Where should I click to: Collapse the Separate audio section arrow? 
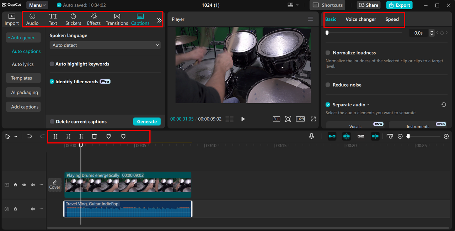click(368, 105)
